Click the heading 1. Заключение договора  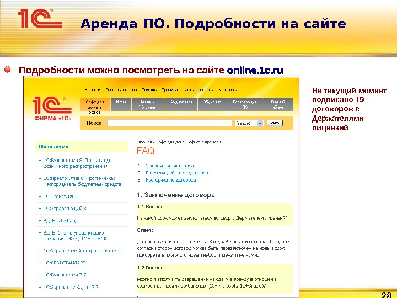[176, 195]
